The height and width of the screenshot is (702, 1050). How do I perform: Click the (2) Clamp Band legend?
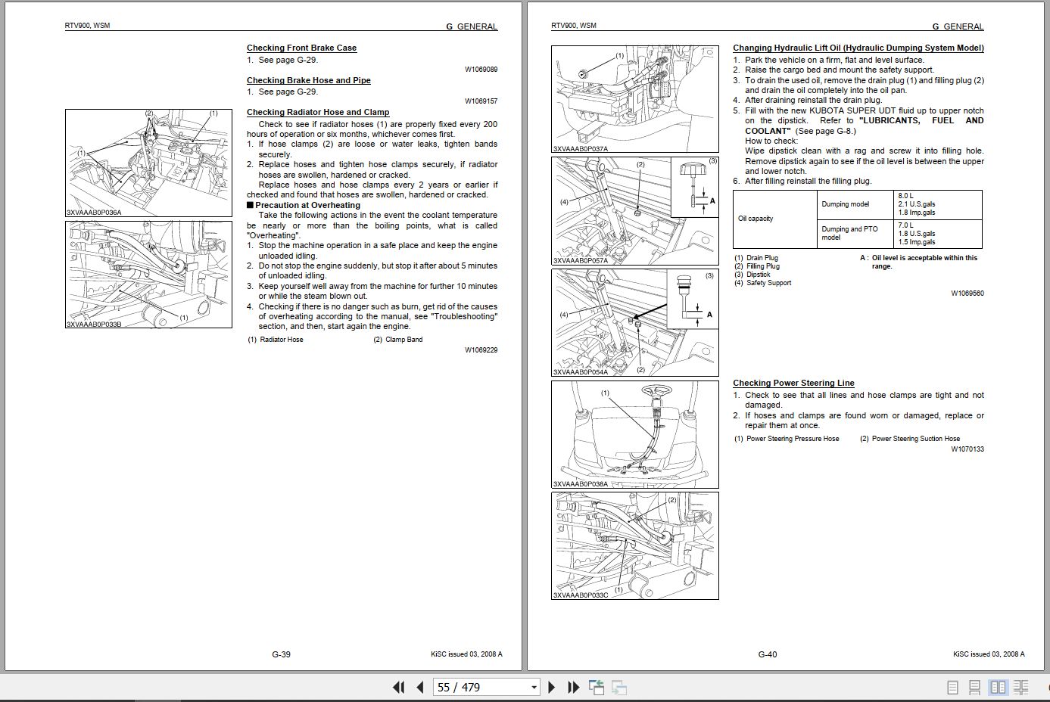(x=398, y=340)
